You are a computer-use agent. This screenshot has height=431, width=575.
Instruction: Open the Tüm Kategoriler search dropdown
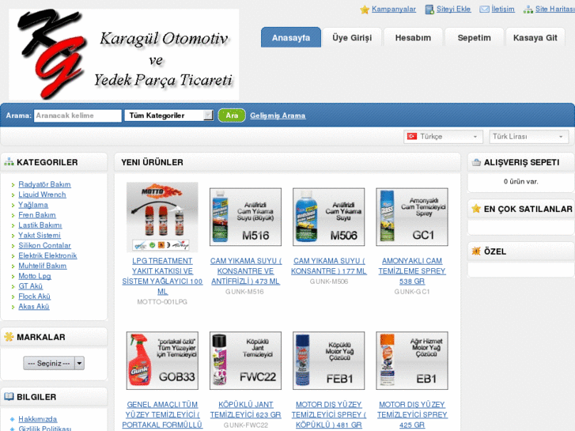tap(168, 115)
